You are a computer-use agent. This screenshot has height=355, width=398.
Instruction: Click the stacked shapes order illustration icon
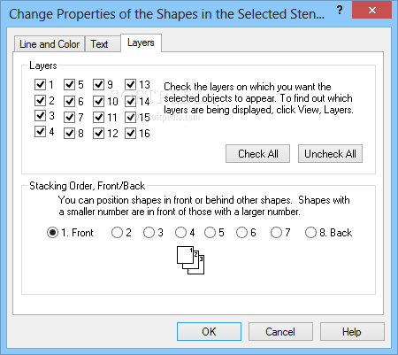[x=190, y=260]
